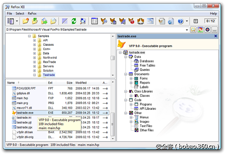Select FOXUSER.FPT in file list

click(26, 88)
